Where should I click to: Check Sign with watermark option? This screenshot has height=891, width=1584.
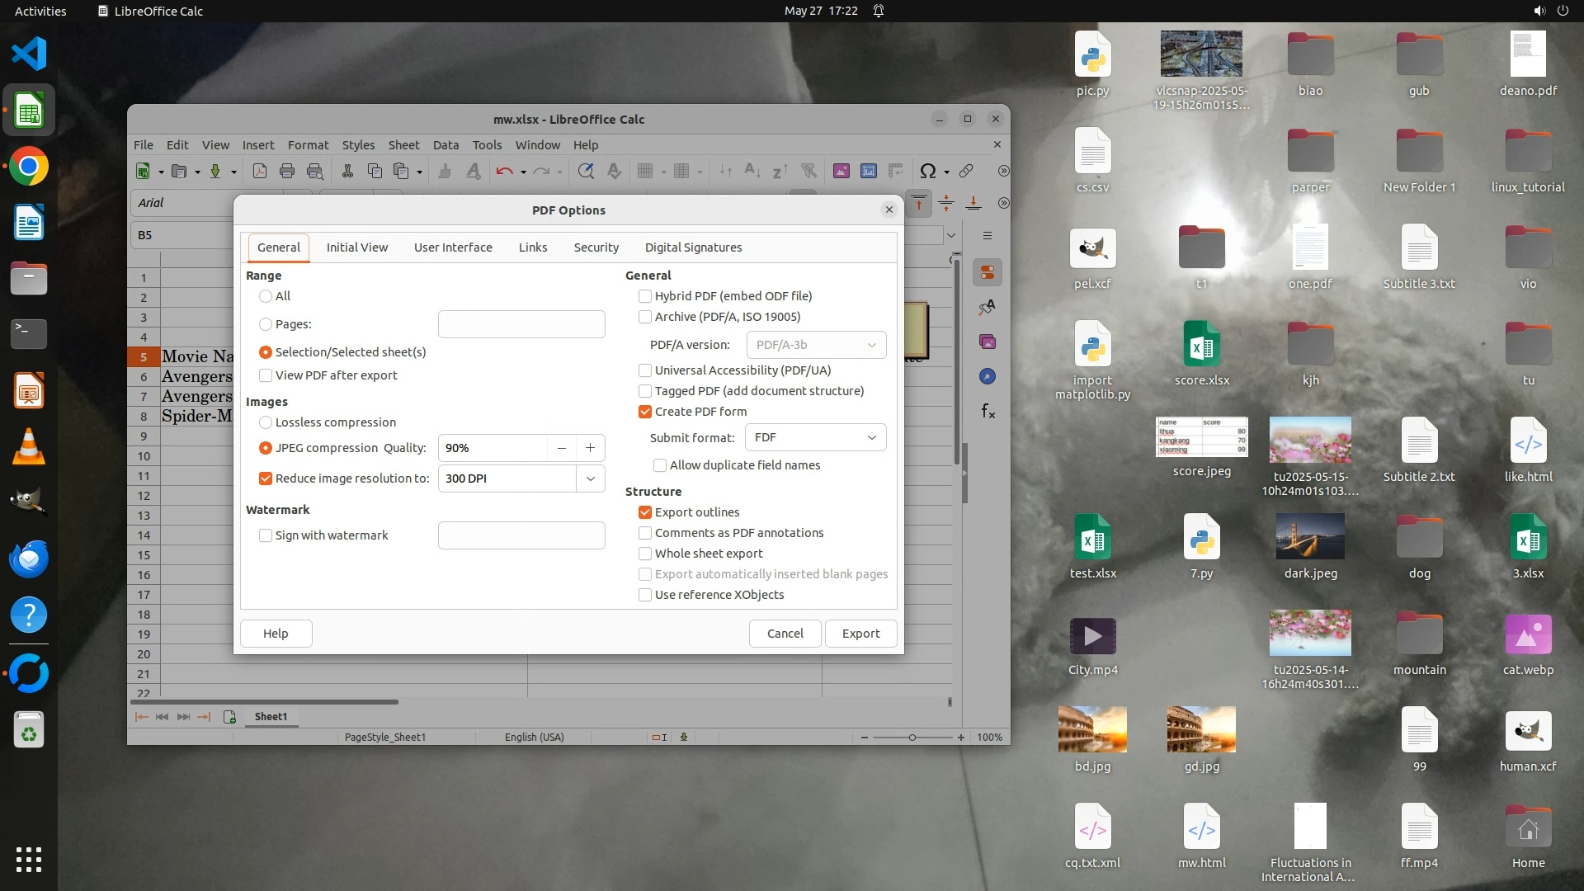coord(266,535)
